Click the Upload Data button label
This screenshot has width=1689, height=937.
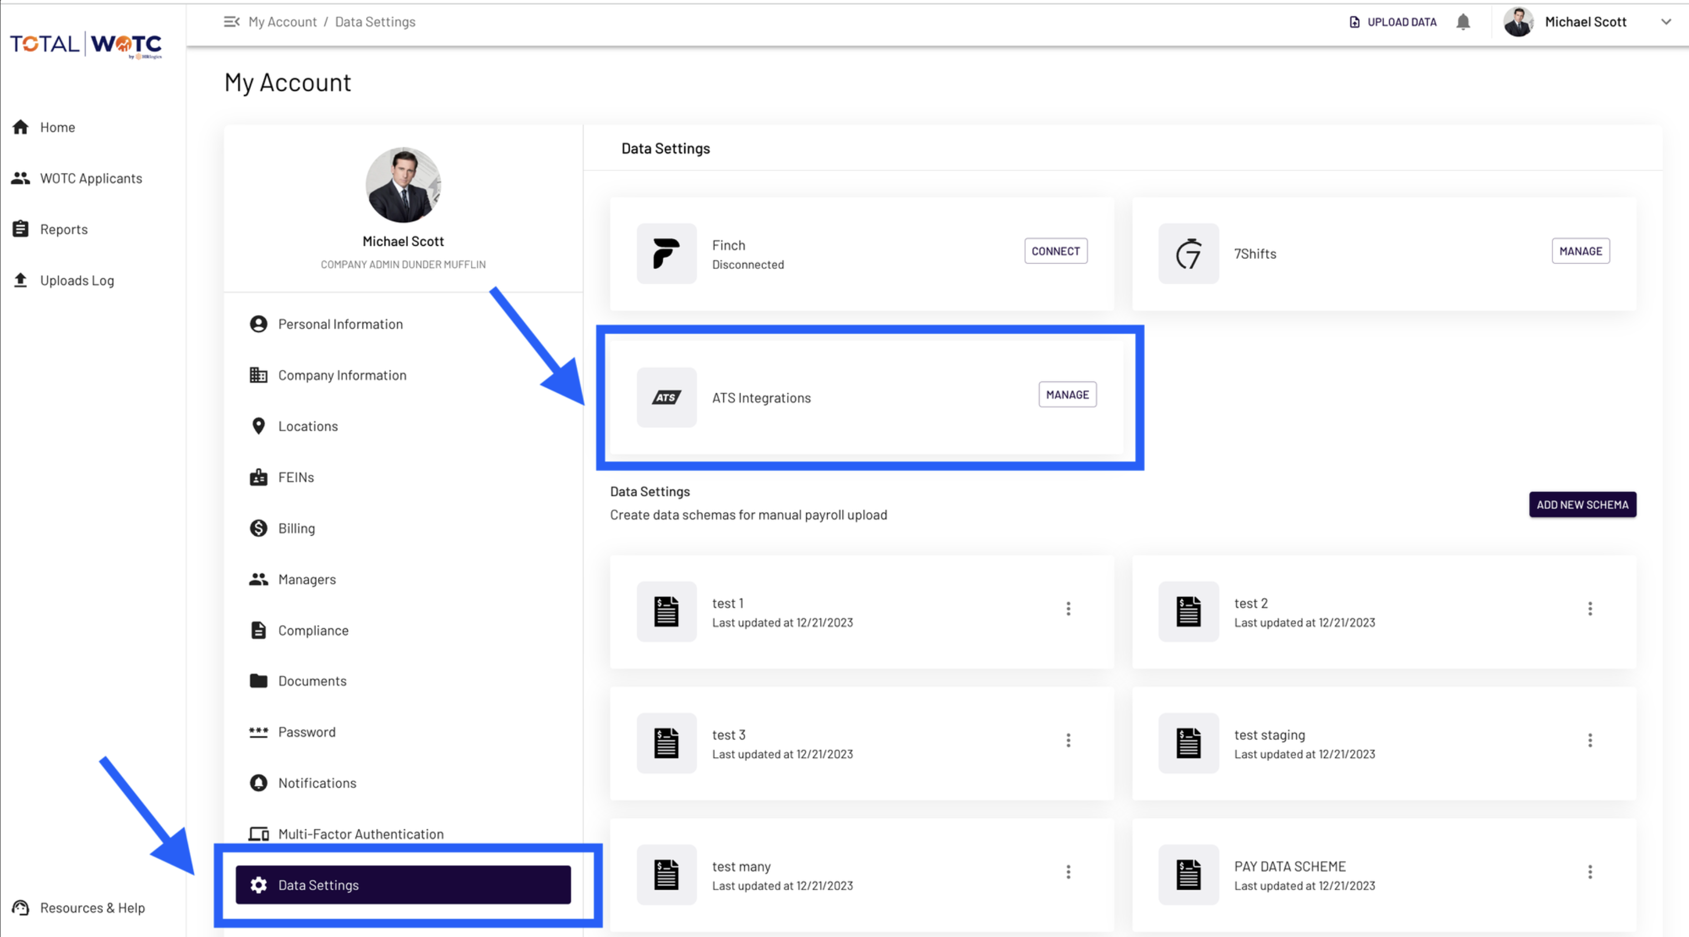pyautogui.click(x=1402, y=22)
